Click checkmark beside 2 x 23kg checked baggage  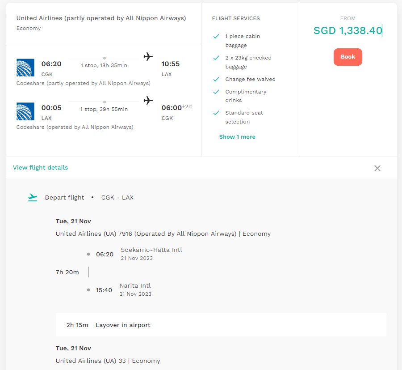point(216,58)
